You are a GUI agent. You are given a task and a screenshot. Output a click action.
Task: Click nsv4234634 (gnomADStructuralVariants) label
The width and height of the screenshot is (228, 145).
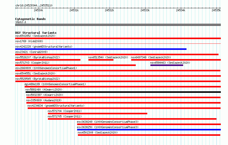(56, 106)
